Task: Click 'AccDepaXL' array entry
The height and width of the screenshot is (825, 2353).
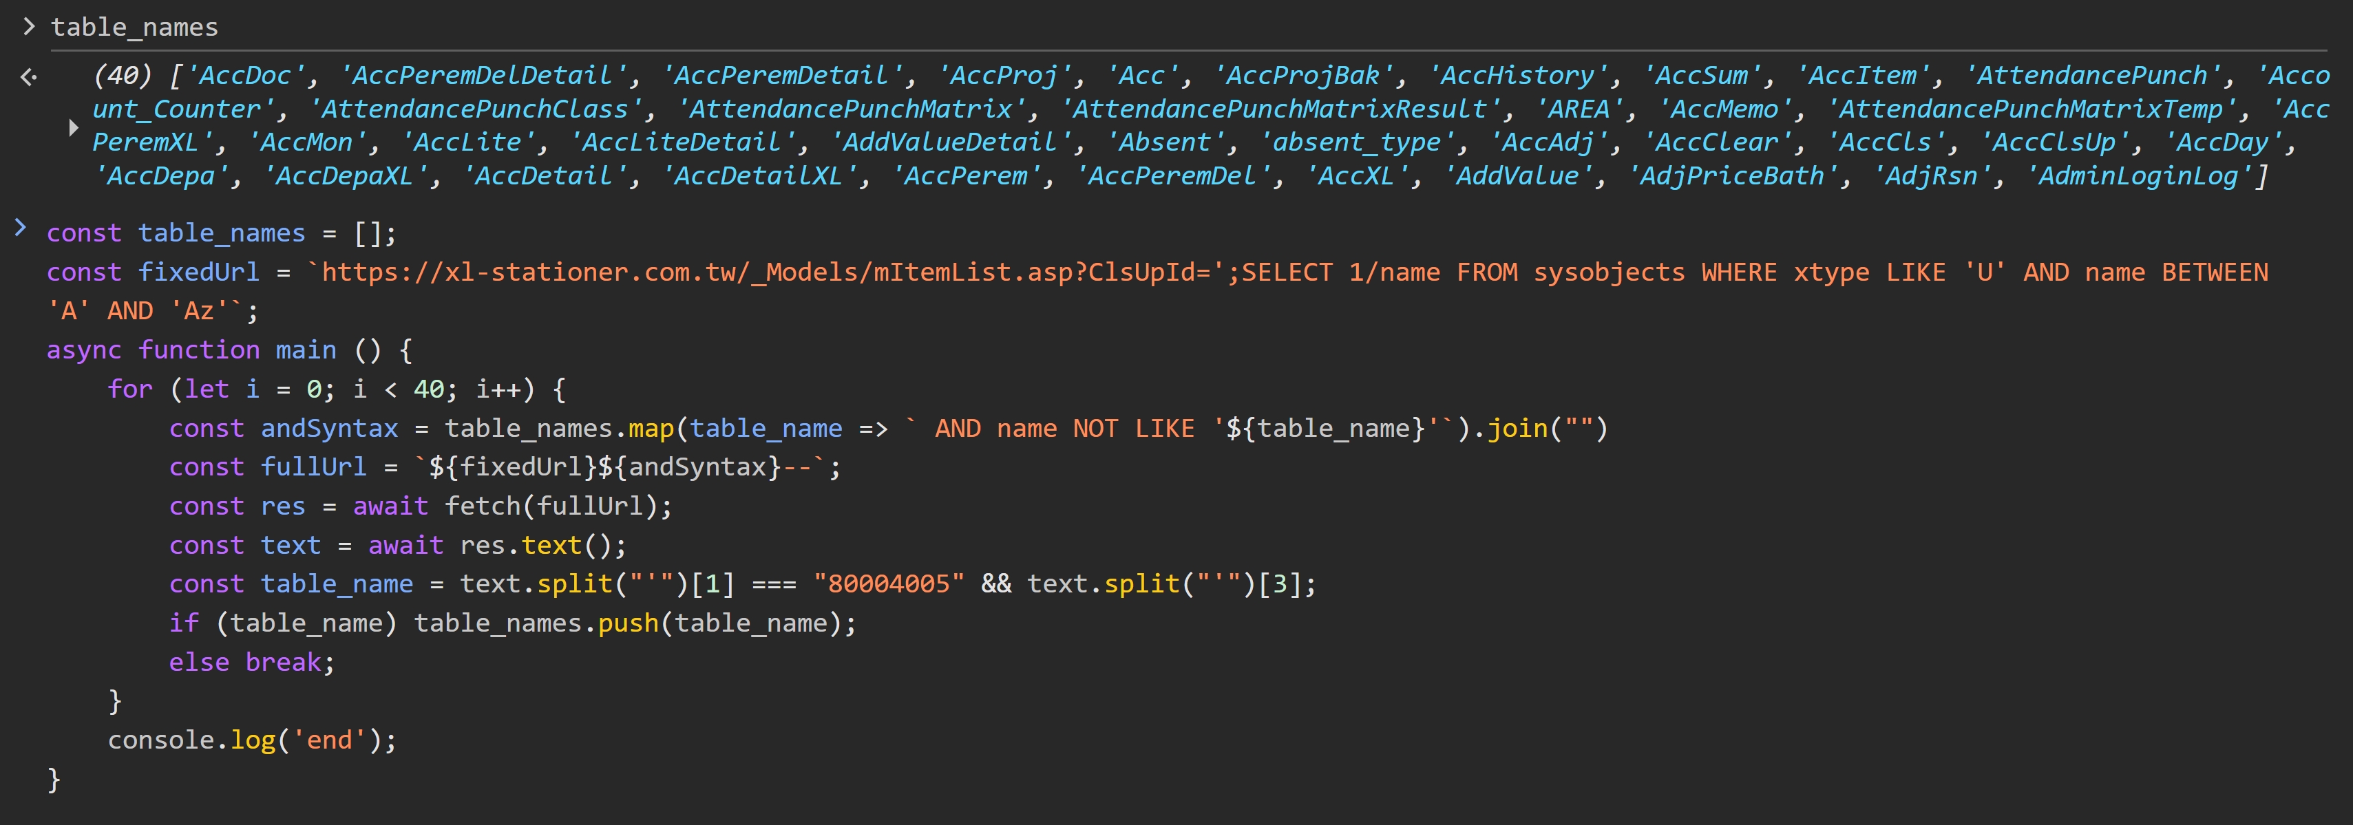Action: (346, 176)
